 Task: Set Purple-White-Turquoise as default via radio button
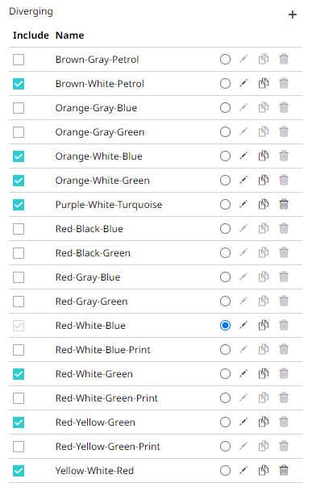pos(225,205)
